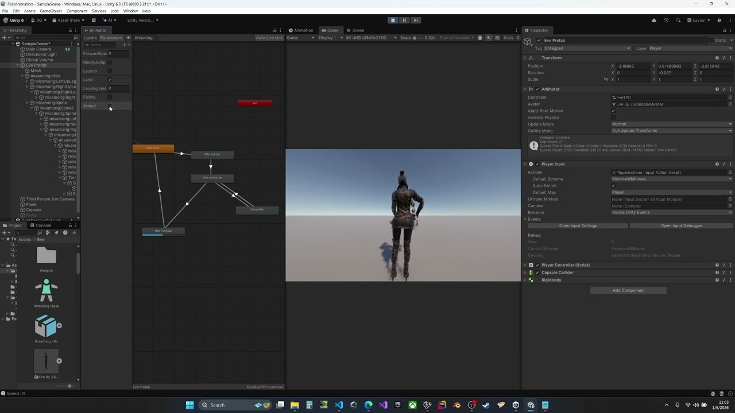Click Open Input Settings button
The image size is (735, 413).
tap(578, 226)
